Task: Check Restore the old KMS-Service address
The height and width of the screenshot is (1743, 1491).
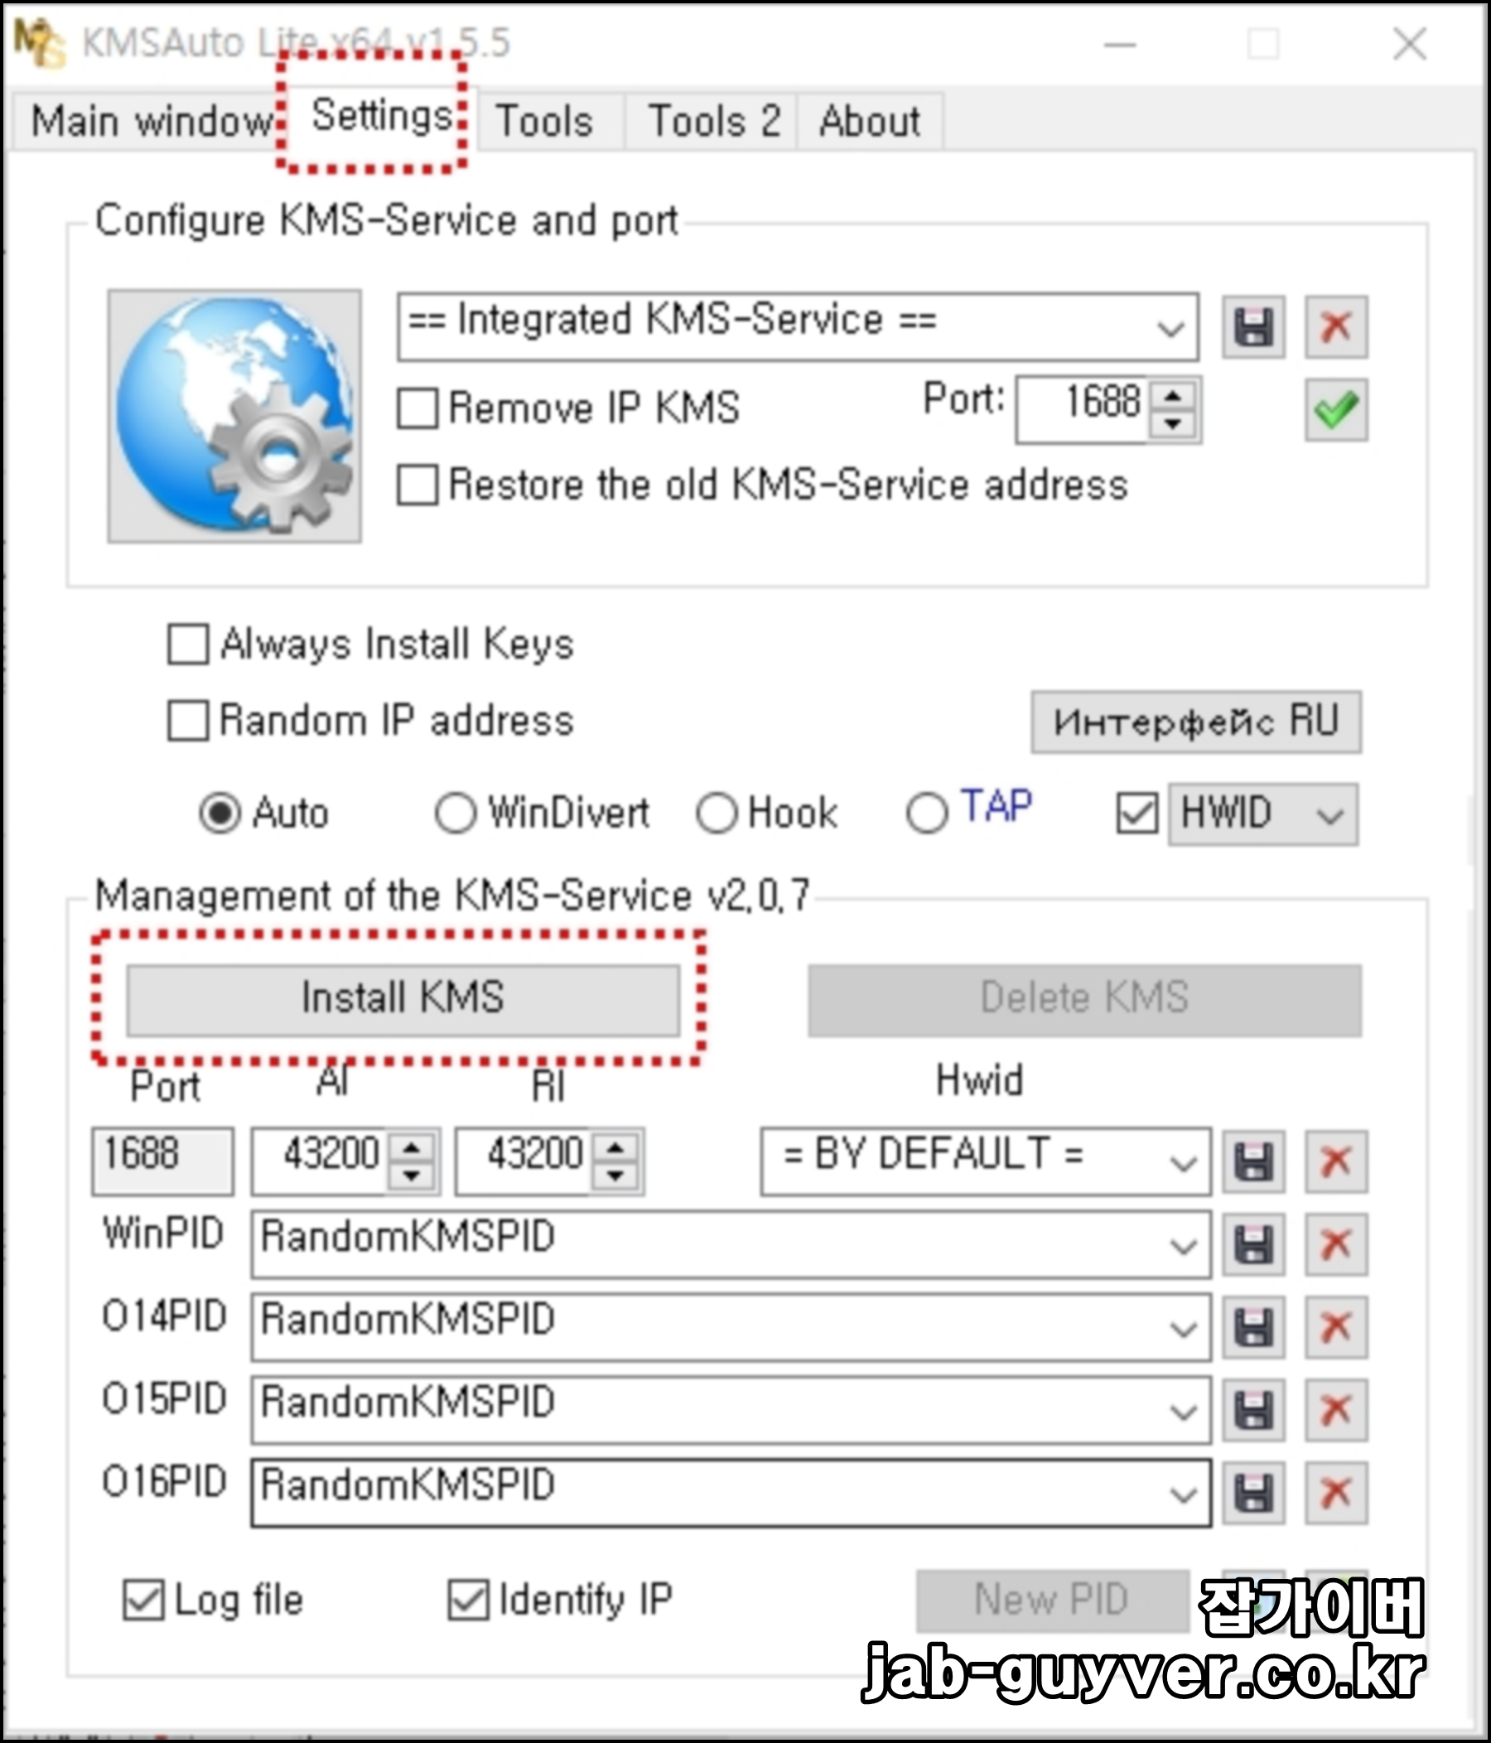Action: tap(418, 485)
